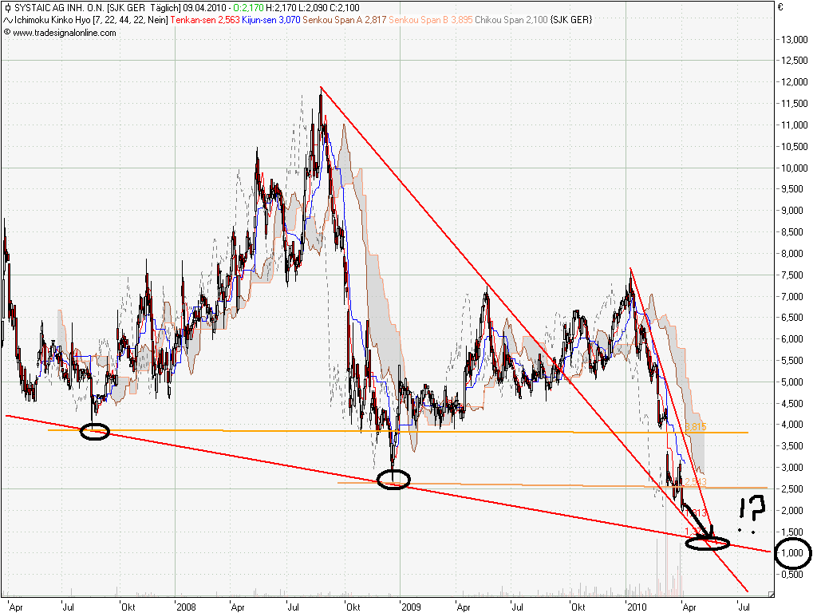Click the Tenkan-sen 2,563 legend entry
The width and height of the screenshot is (817, 613).
(x=205, y=20)
